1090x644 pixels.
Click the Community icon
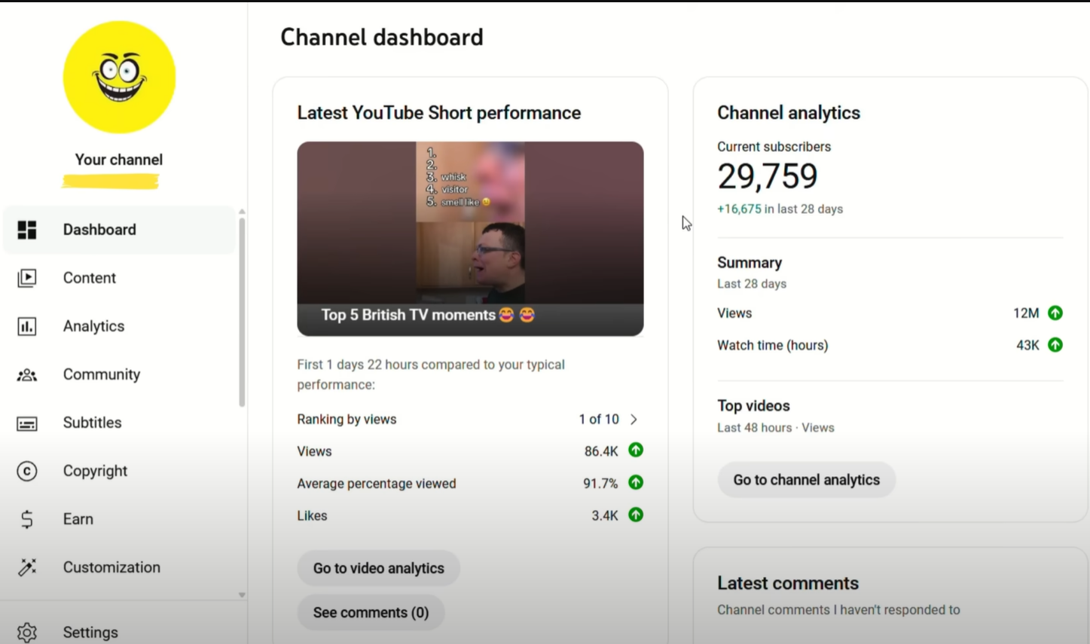tap(27, 374)
